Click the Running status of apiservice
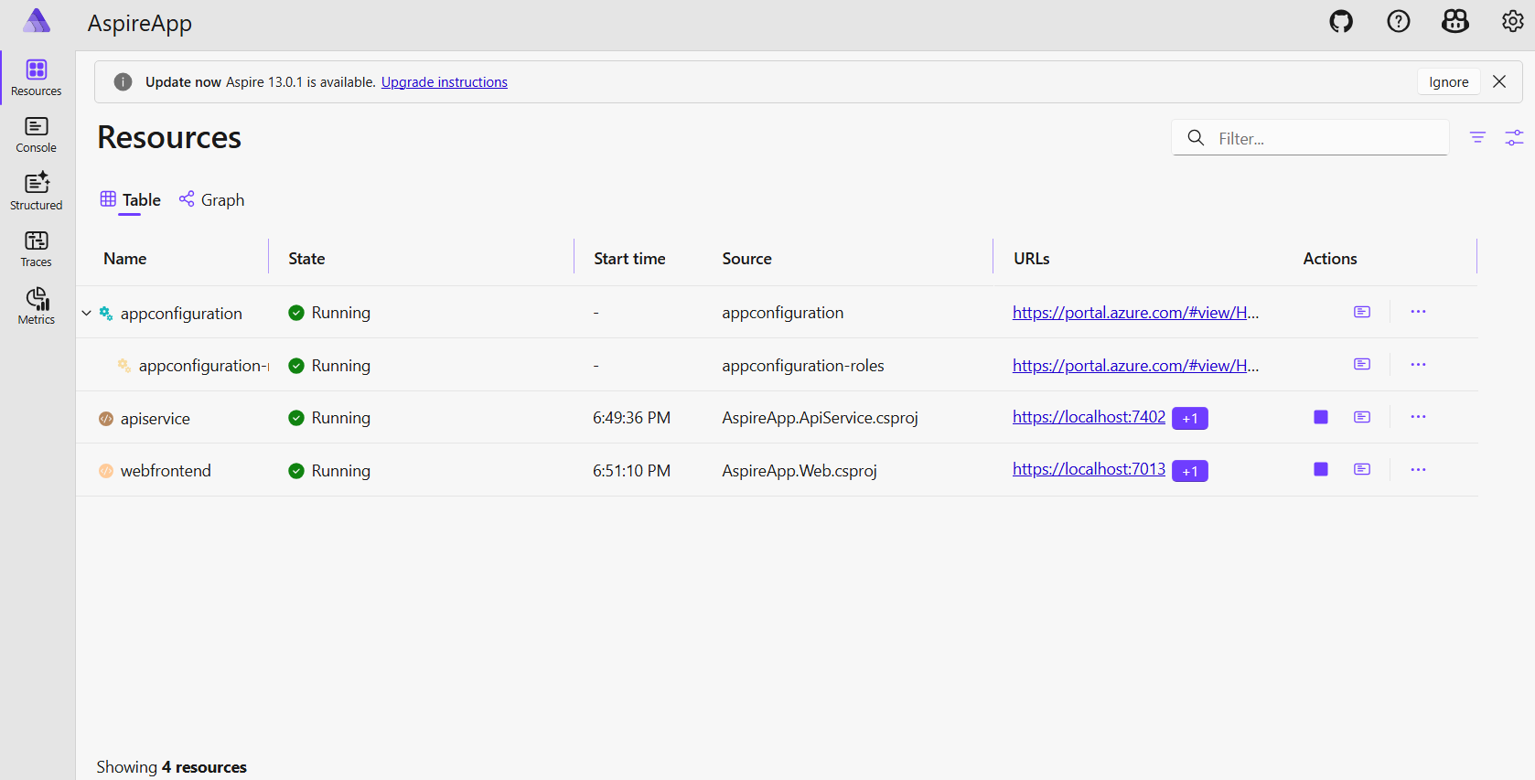The height and width of the screenshot is (780, 1535). (x=329, y=418)
